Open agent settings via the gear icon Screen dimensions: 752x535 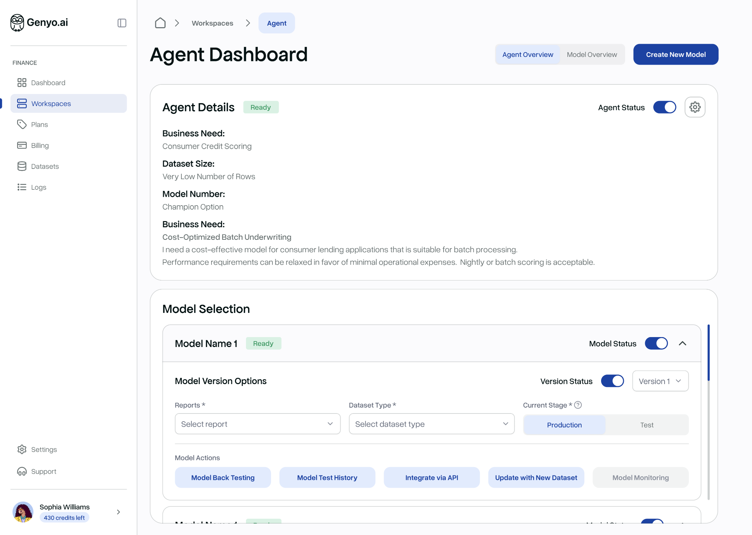pyautogui.click(x=695, y=107)
